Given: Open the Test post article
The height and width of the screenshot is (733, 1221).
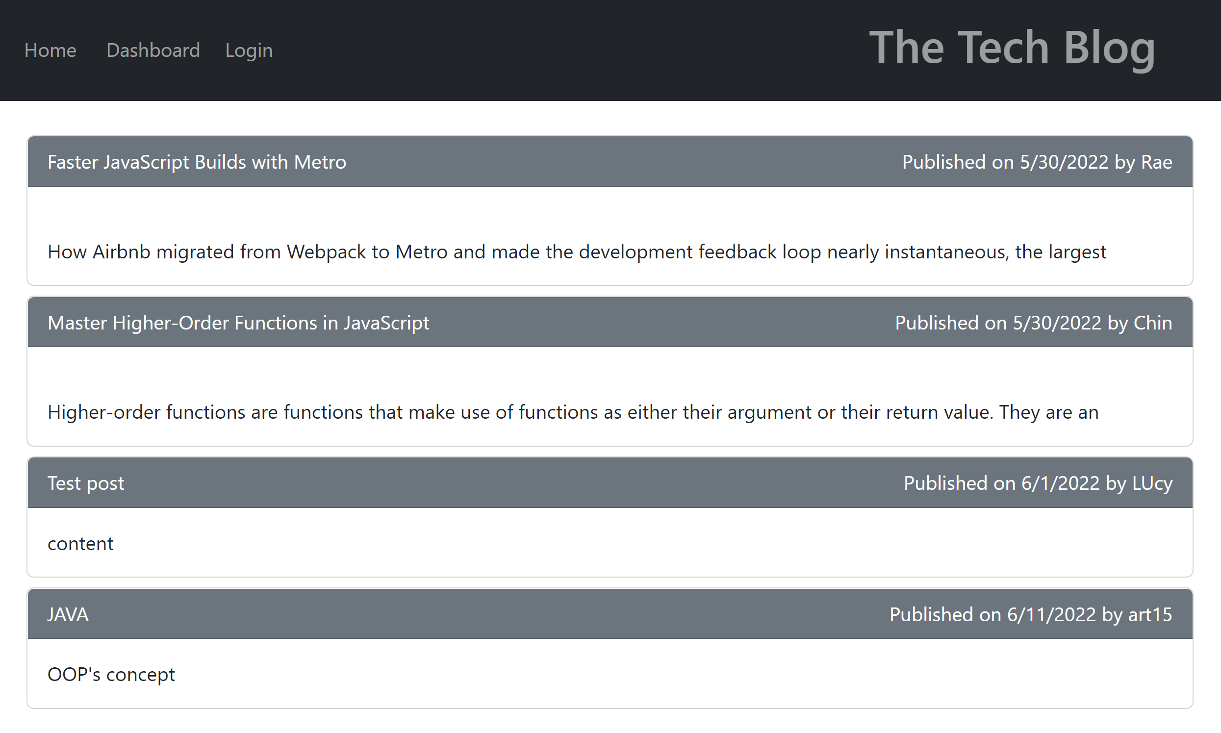Looking at the screenshot, I should pos(85,482).
